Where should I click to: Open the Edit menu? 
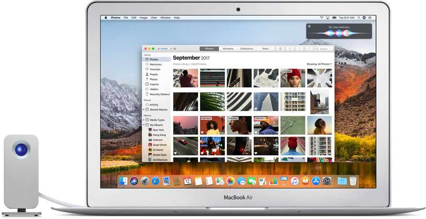coord(134,18)
